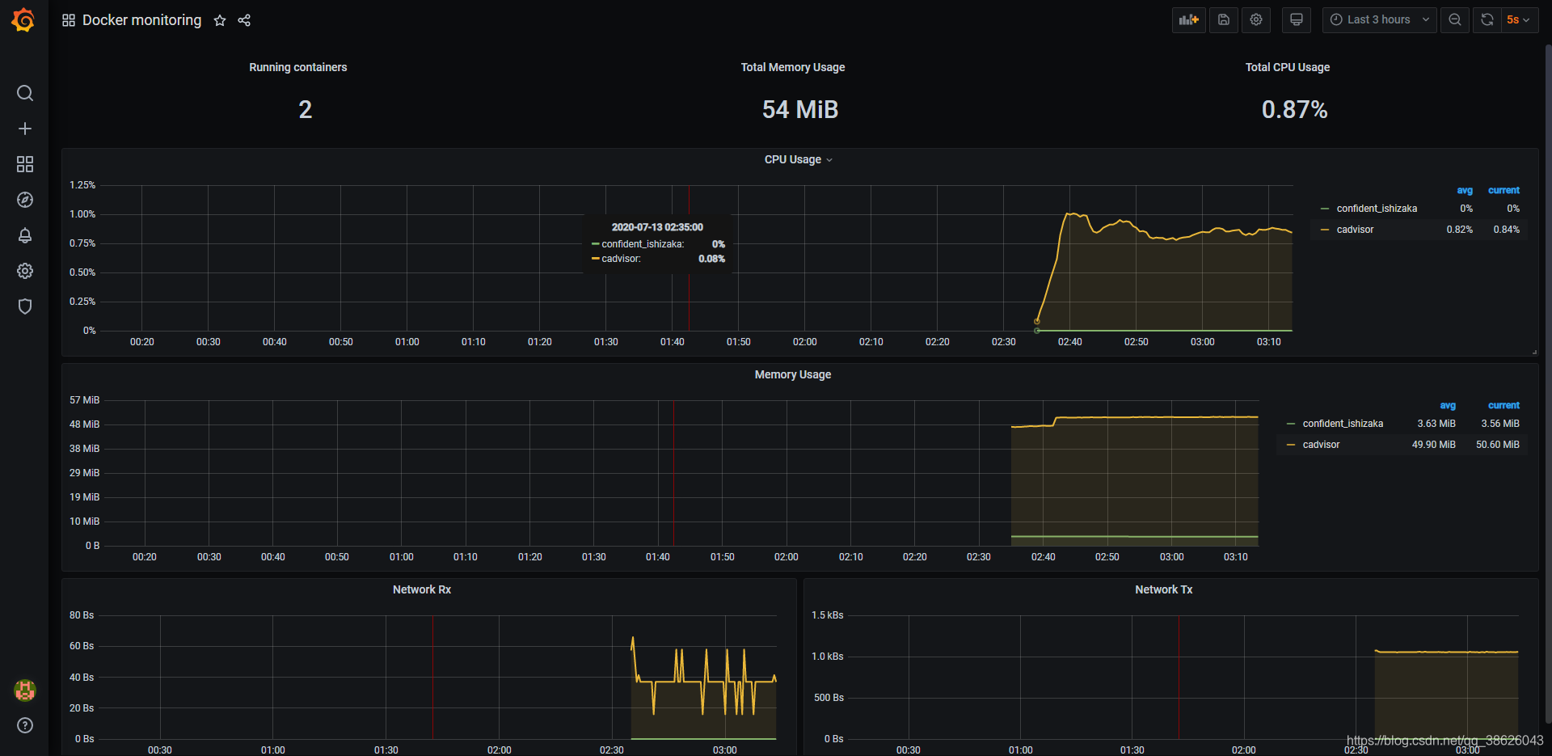
Task: Open the Dashboards grid icon in sidebar
Action: [25, 164]
